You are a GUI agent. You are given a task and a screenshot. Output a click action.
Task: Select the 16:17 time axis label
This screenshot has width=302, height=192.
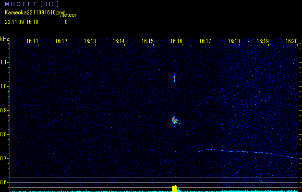[x=205, y=41]
